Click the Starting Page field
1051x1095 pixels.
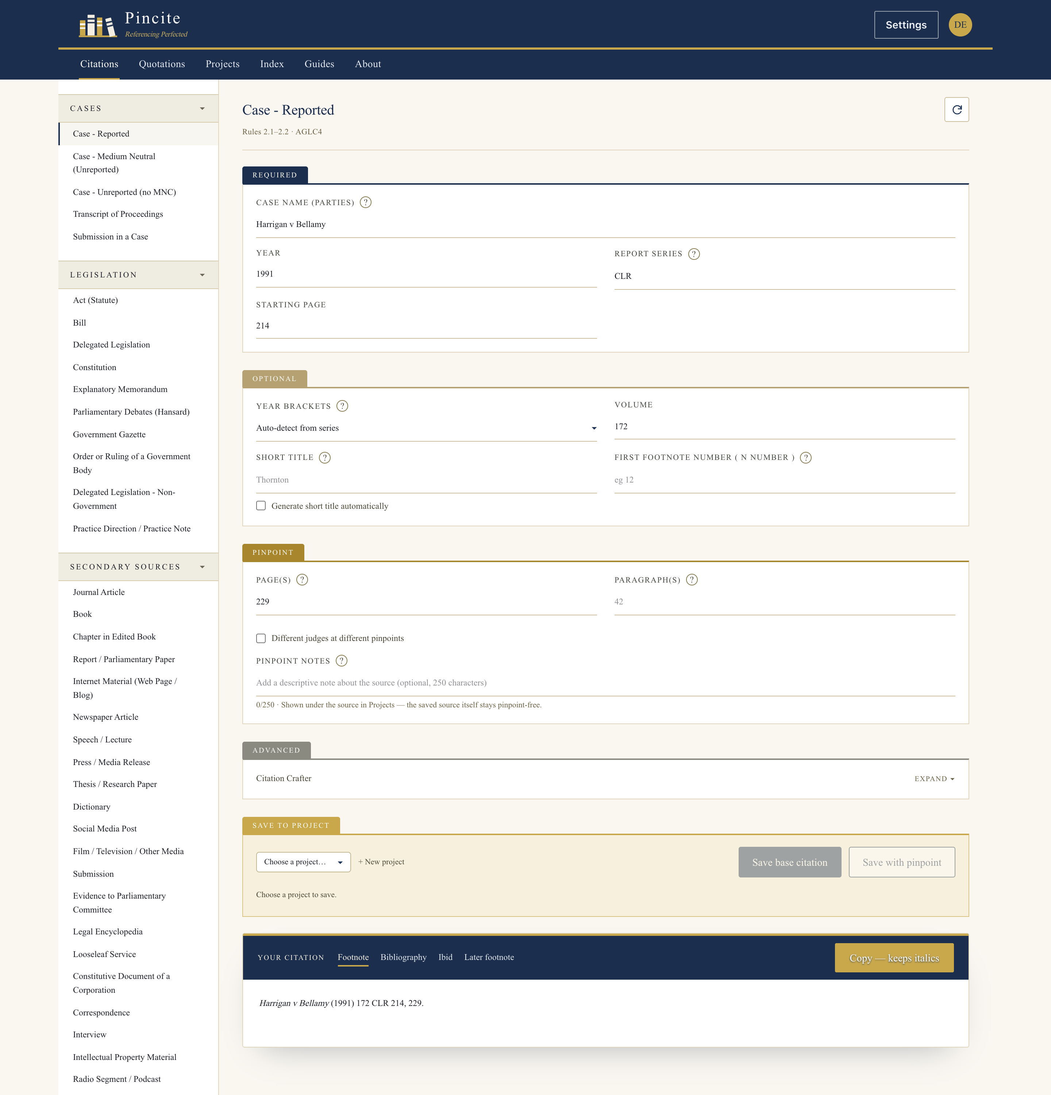click(x=426, y=326)
